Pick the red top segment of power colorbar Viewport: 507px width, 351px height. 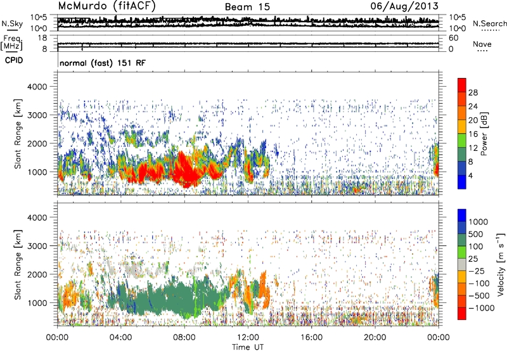(462, 86)
